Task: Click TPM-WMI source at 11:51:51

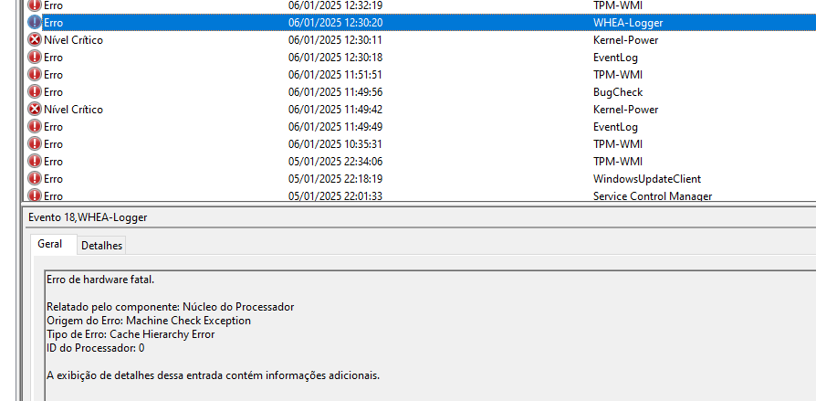Action: 618,75
